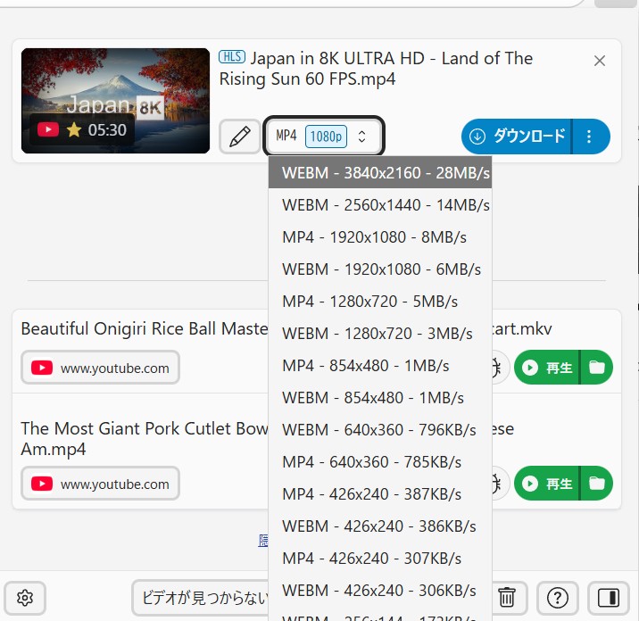
Task: Select WEBM - 854x480 - 1MB/s
Action: 380,397
